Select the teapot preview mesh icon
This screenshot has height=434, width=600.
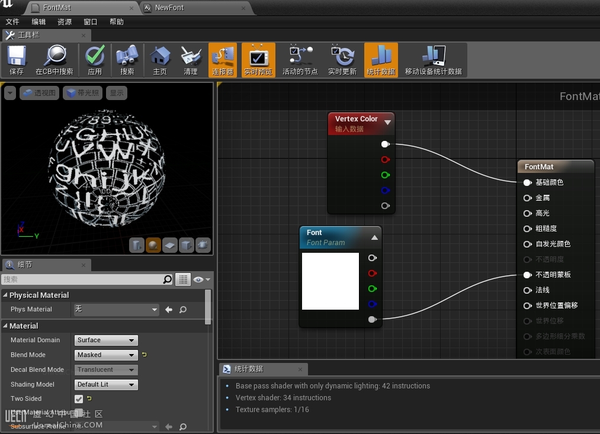[x=203, y=245]
